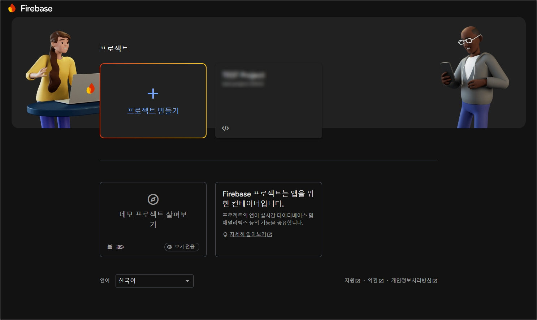Open 데모 프로젝트 살펴보기 card
Viewport: 537px width, 320px height.
(x=153, y=220)
